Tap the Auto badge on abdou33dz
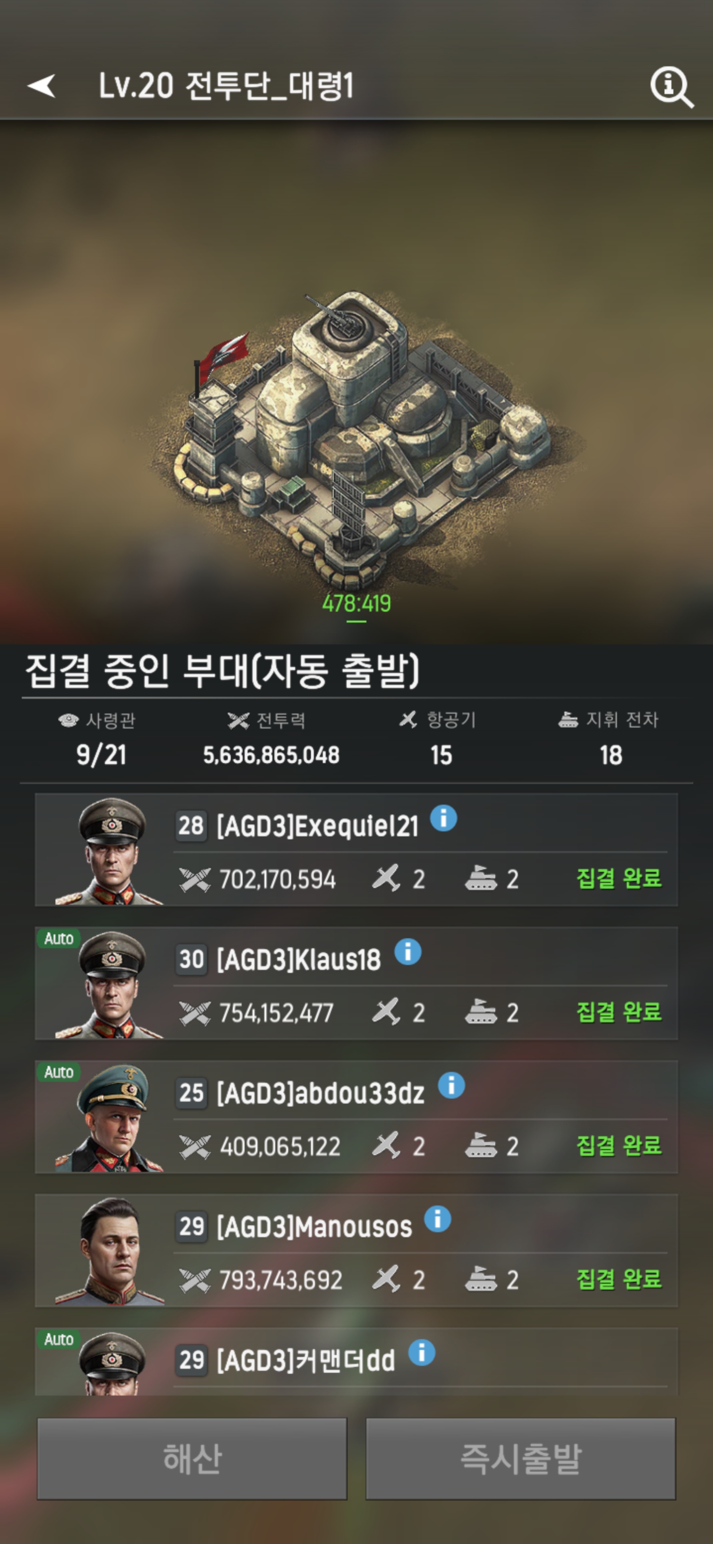 click(x=59, y=1072)
